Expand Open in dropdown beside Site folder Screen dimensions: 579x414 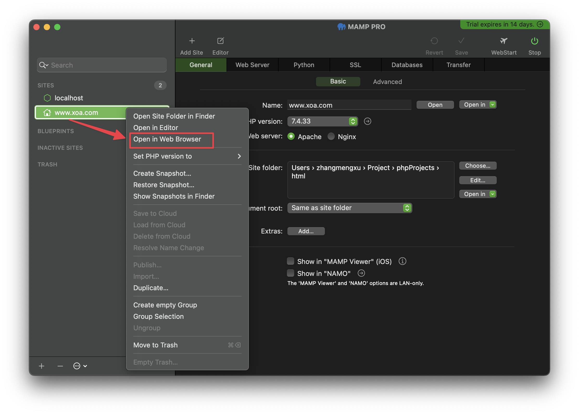[x=478, y=194]
